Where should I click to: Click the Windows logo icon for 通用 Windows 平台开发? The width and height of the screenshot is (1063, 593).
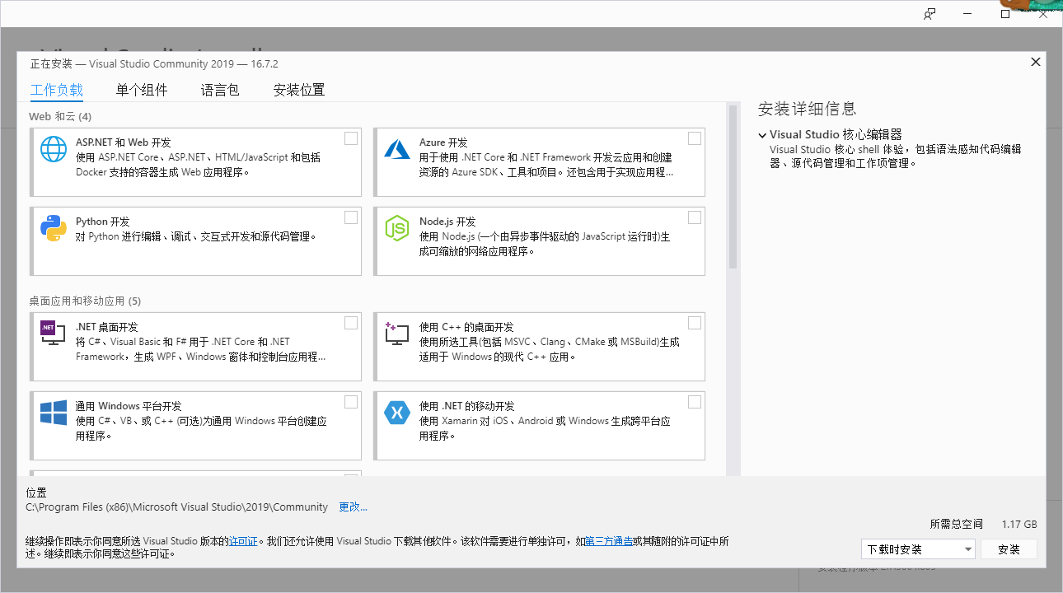tap(54, 413)
